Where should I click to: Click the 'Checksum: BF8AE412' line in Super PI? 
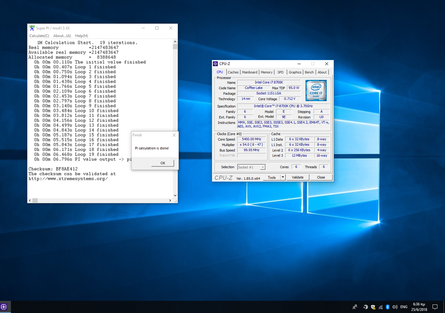(53, 169)
